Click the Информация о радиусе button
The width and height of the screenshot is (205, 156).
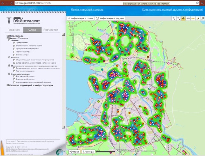[110, 18]
